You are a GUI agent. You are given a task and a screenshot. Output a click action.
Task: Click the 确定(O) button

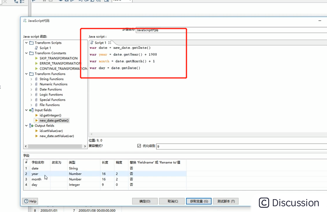coord(145,201)
